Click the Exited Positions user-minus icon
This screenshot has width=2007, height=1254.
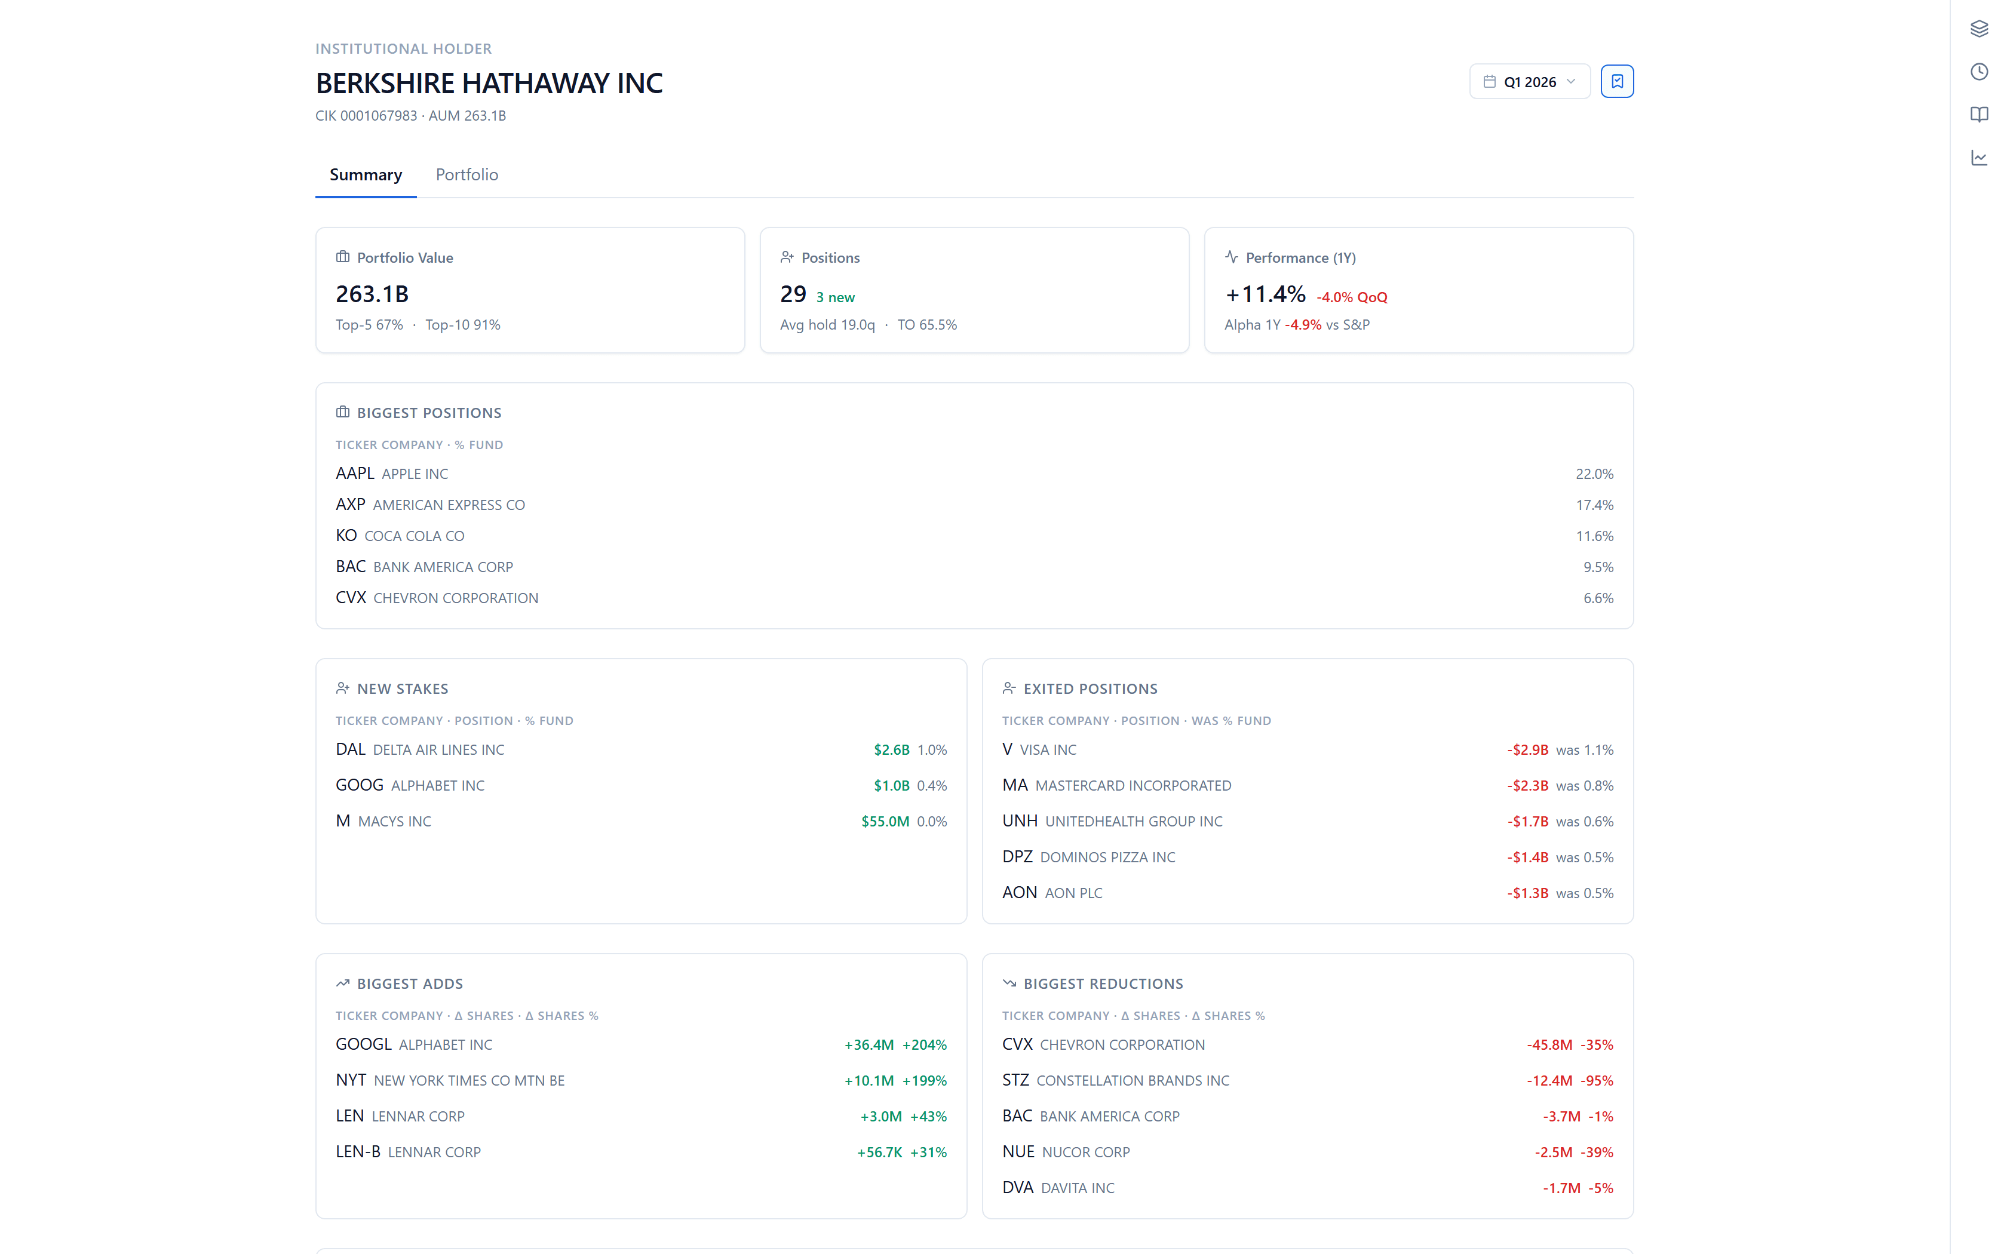[1009, 689]
